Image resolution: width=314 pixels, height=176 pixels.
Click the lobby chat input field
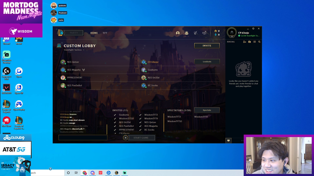pyautogui.click(x=83, y=137)
